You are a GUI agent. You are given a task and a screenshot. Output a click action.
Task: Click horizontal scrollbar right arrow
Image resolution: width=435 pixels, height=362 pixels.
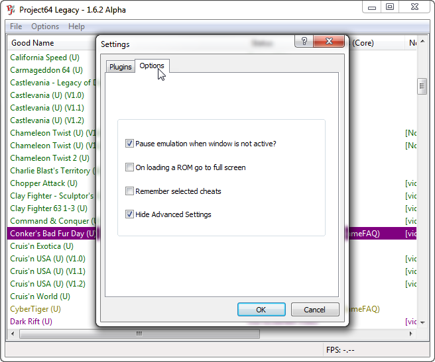click(411, 334)
